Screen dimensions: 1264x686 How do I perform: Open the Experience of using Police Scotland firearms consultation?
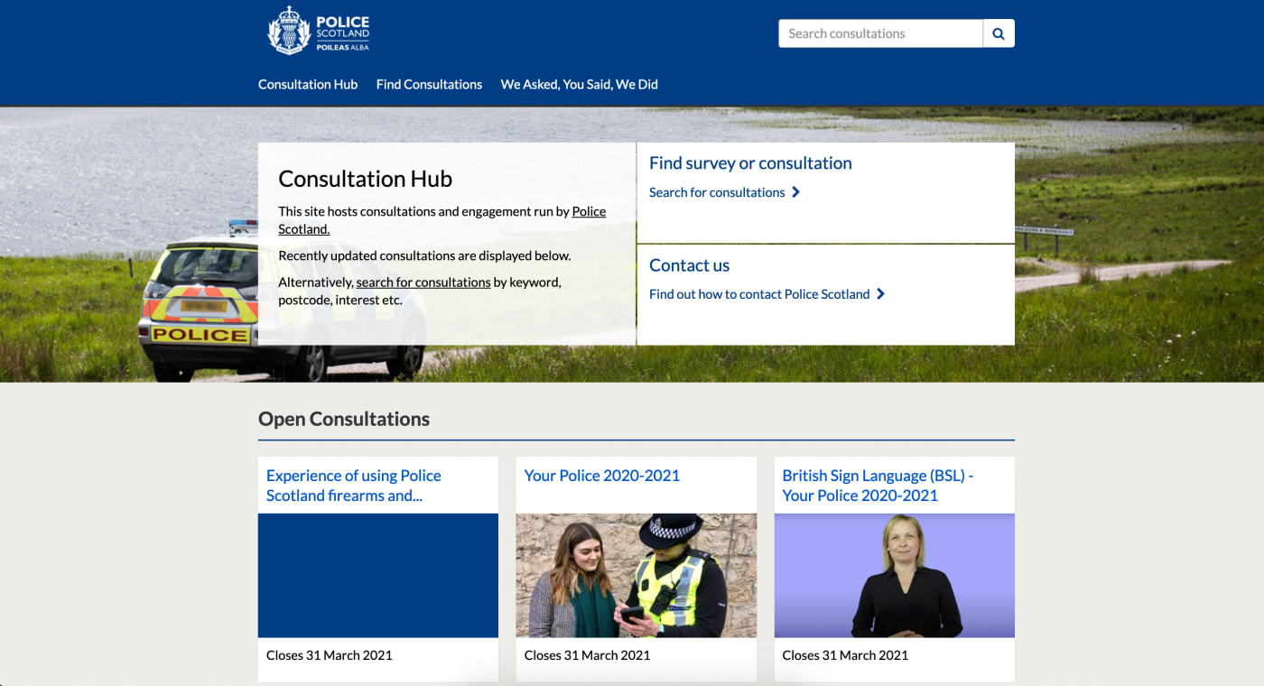click(x=353, y=485)
